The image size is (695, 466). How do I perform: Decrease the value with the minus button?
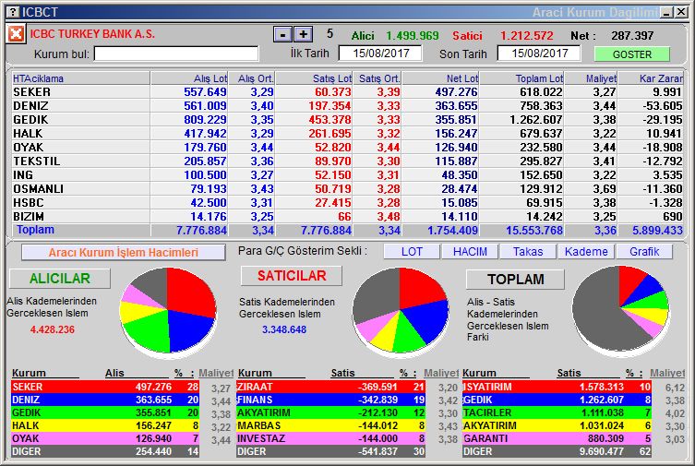click(x=282, y=34)
